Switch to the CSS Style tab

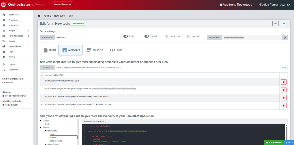click(95, 50)
